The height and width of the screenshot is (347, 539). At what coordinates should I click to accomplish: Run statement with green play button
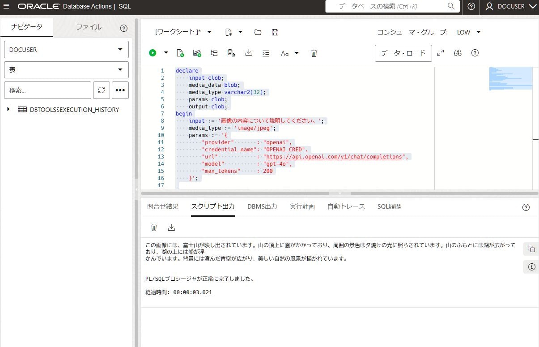point(153,53)
